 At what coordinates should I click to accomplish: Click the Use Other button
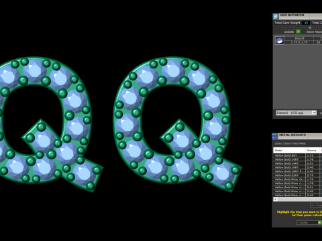click(316, 205)
